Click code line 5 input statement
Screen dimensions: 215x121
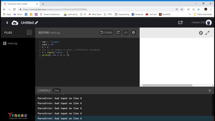pos(55,52)
